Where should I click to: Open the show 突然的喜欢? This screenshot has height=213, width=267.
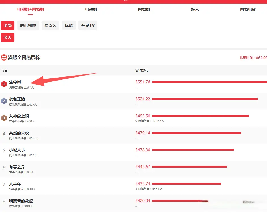19,133
